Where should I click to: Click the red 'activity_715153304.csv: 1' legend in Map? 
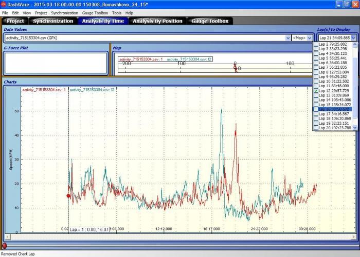point(141,60)
